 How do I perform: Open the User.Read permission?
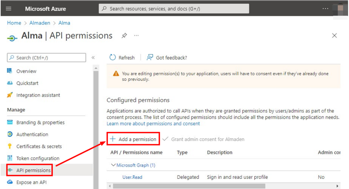pos(132,177)
